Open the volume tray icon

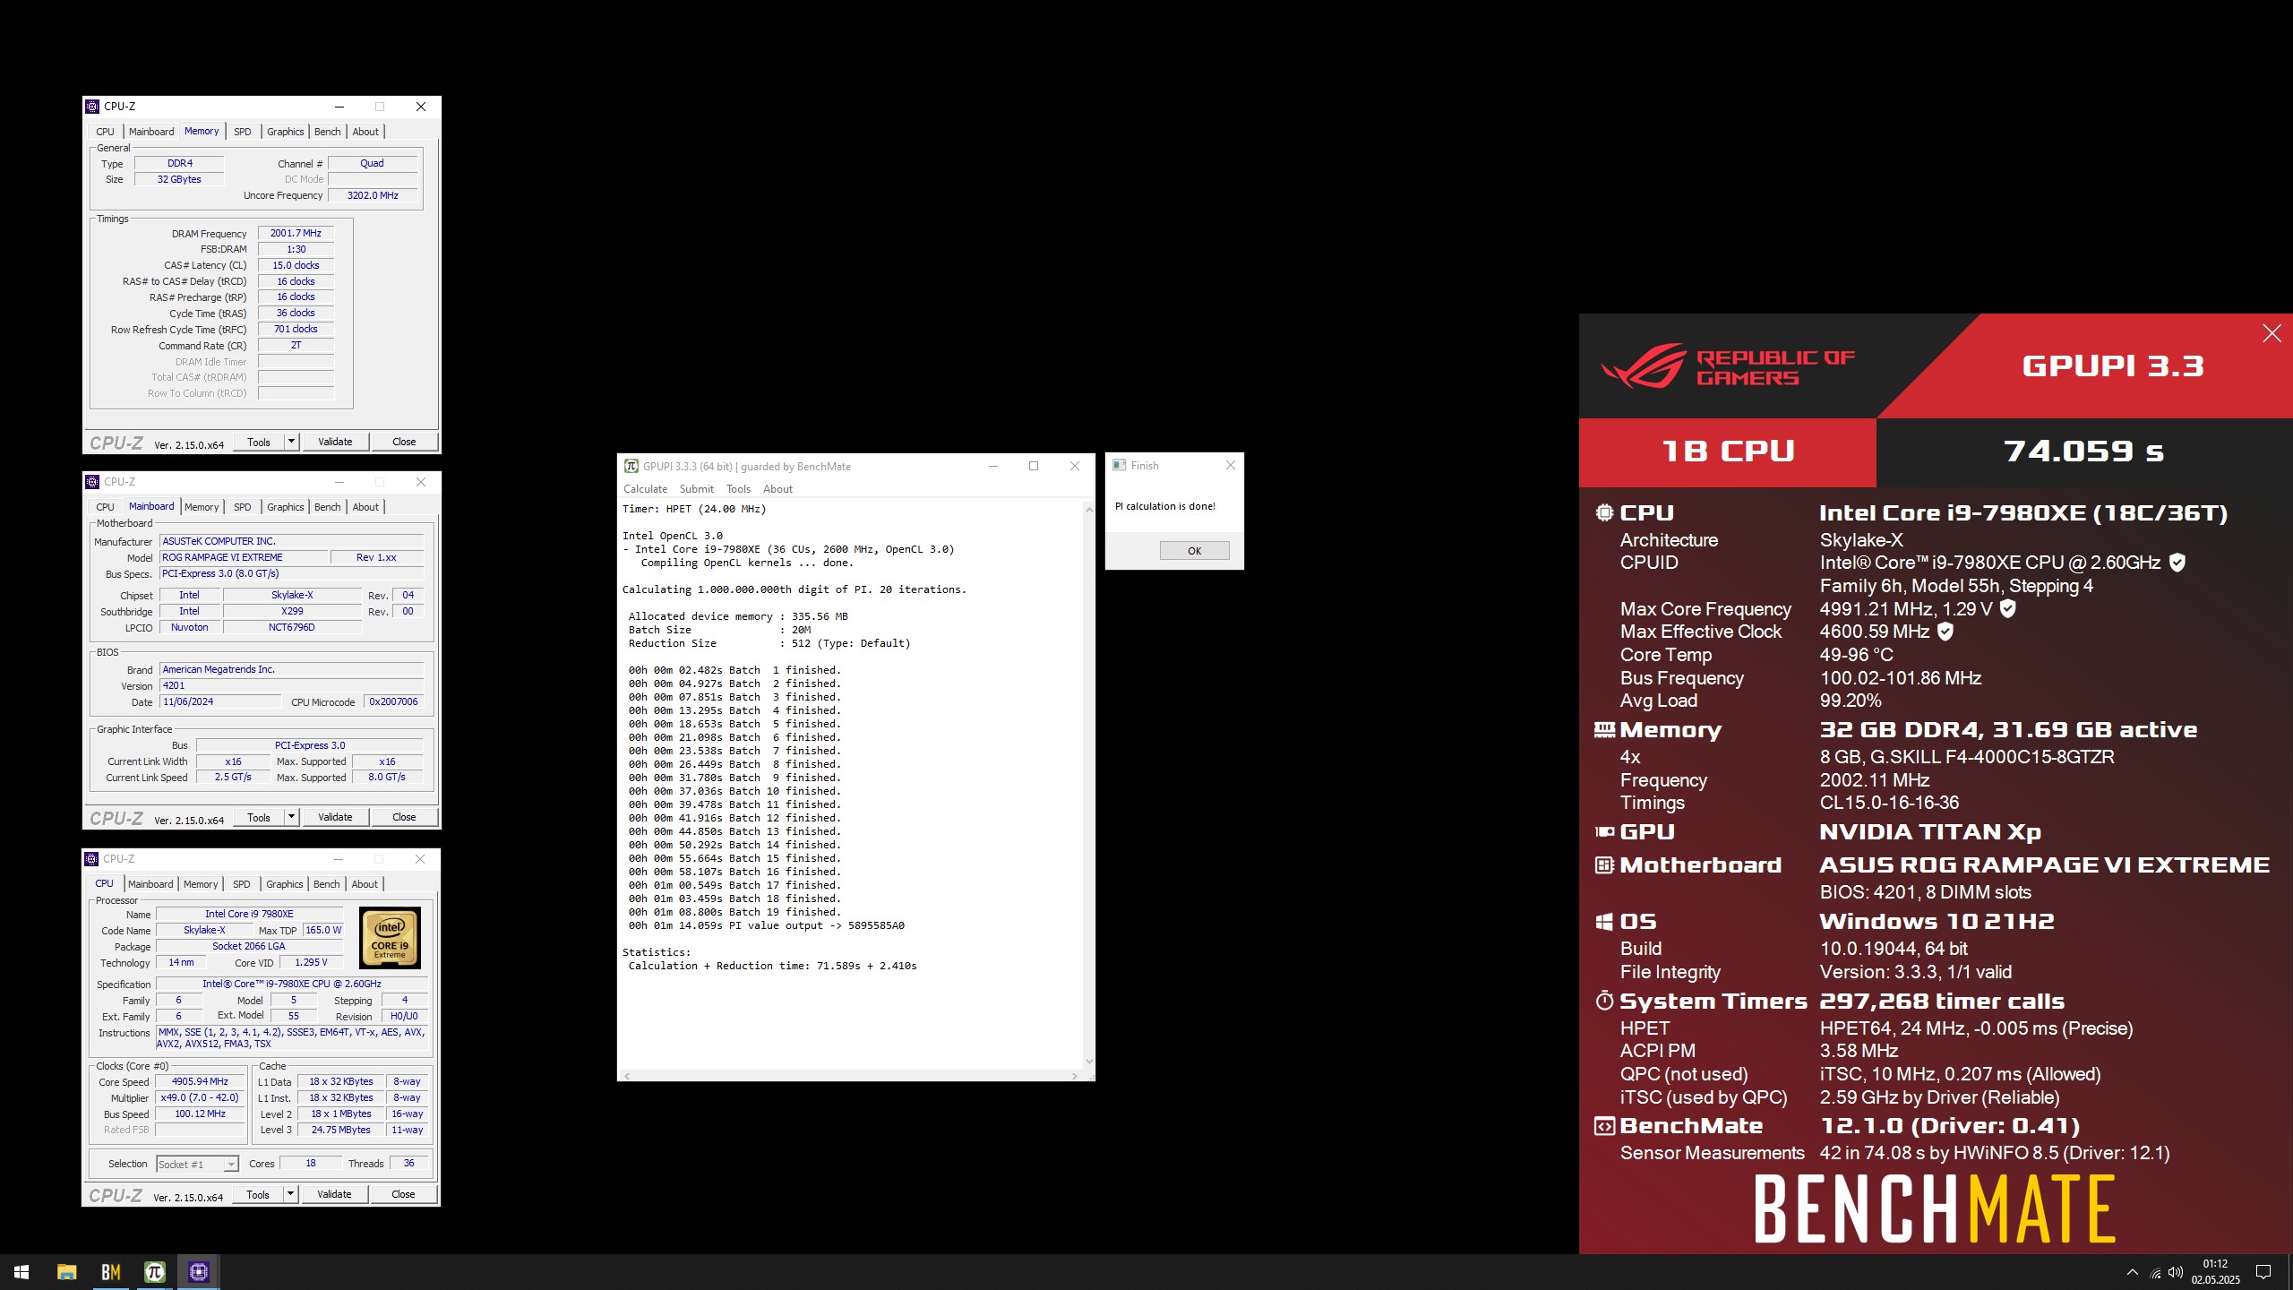coord(2175,1272)
